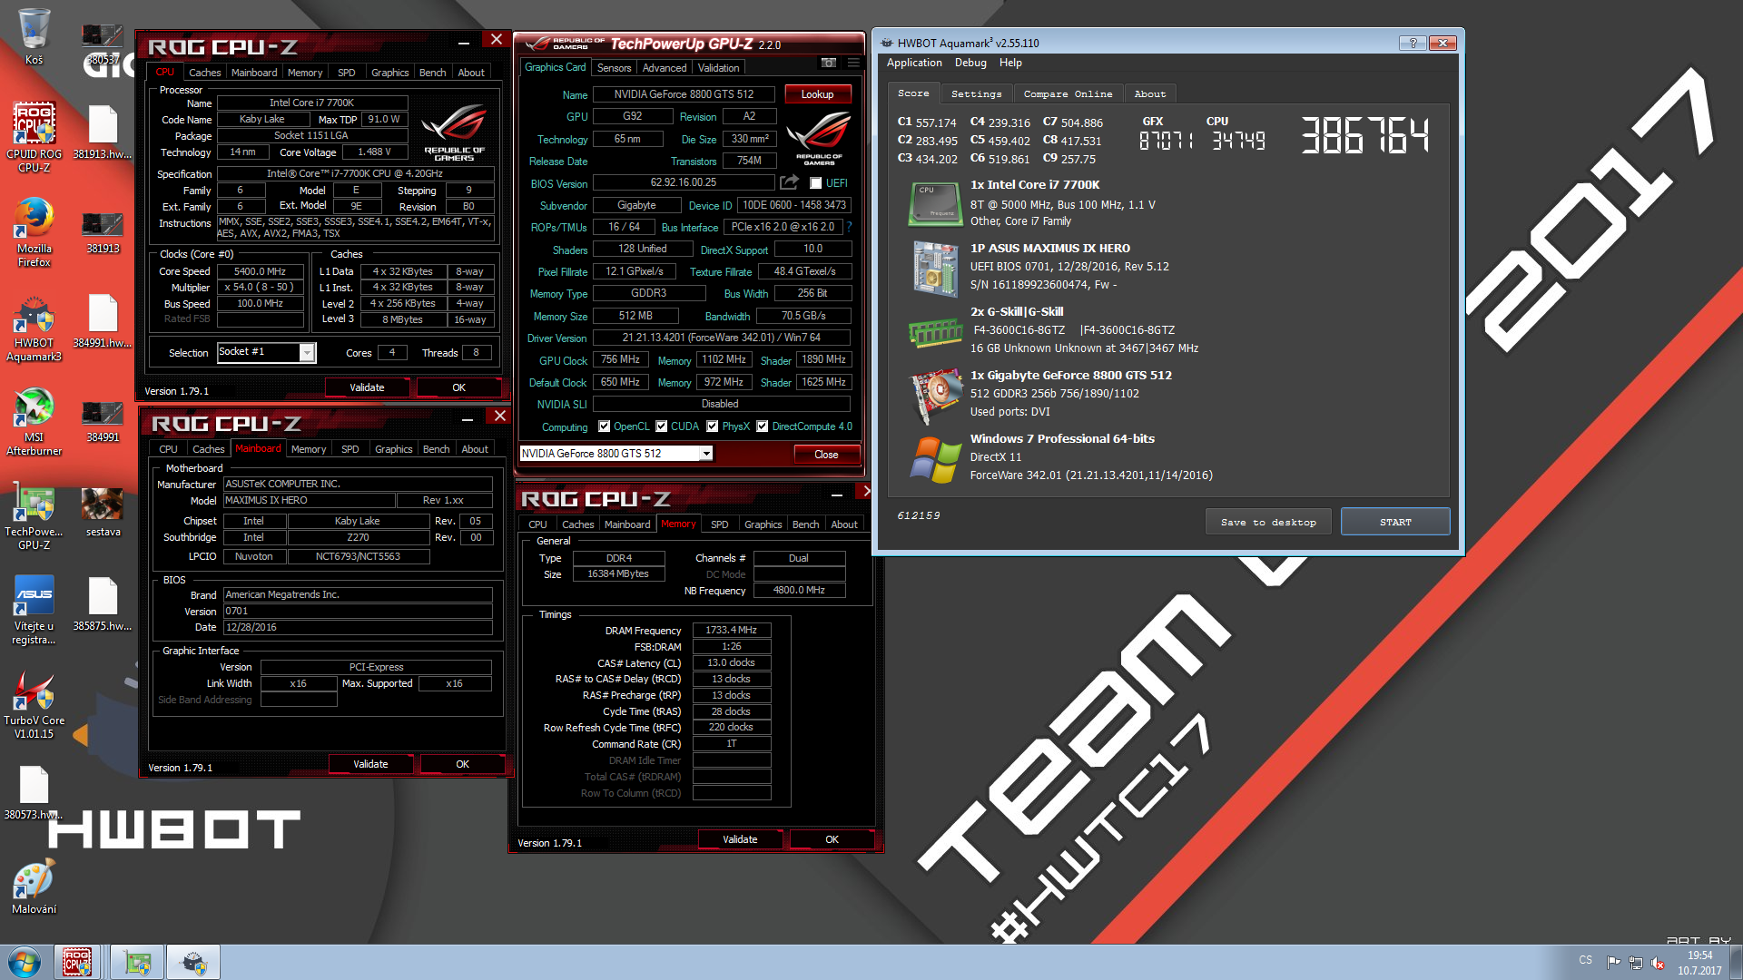
Task: Switch to Sensors tab in GPU-Z
Action: (614, 68)
